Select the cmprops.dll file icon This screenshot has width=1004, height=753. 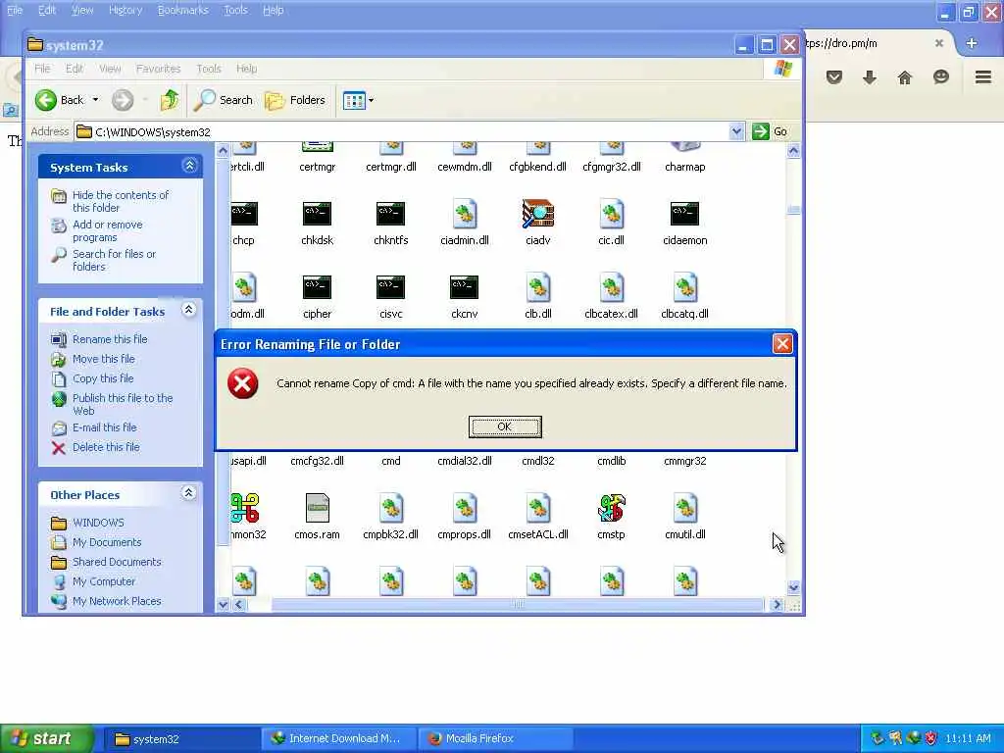(x=464, y=509)
